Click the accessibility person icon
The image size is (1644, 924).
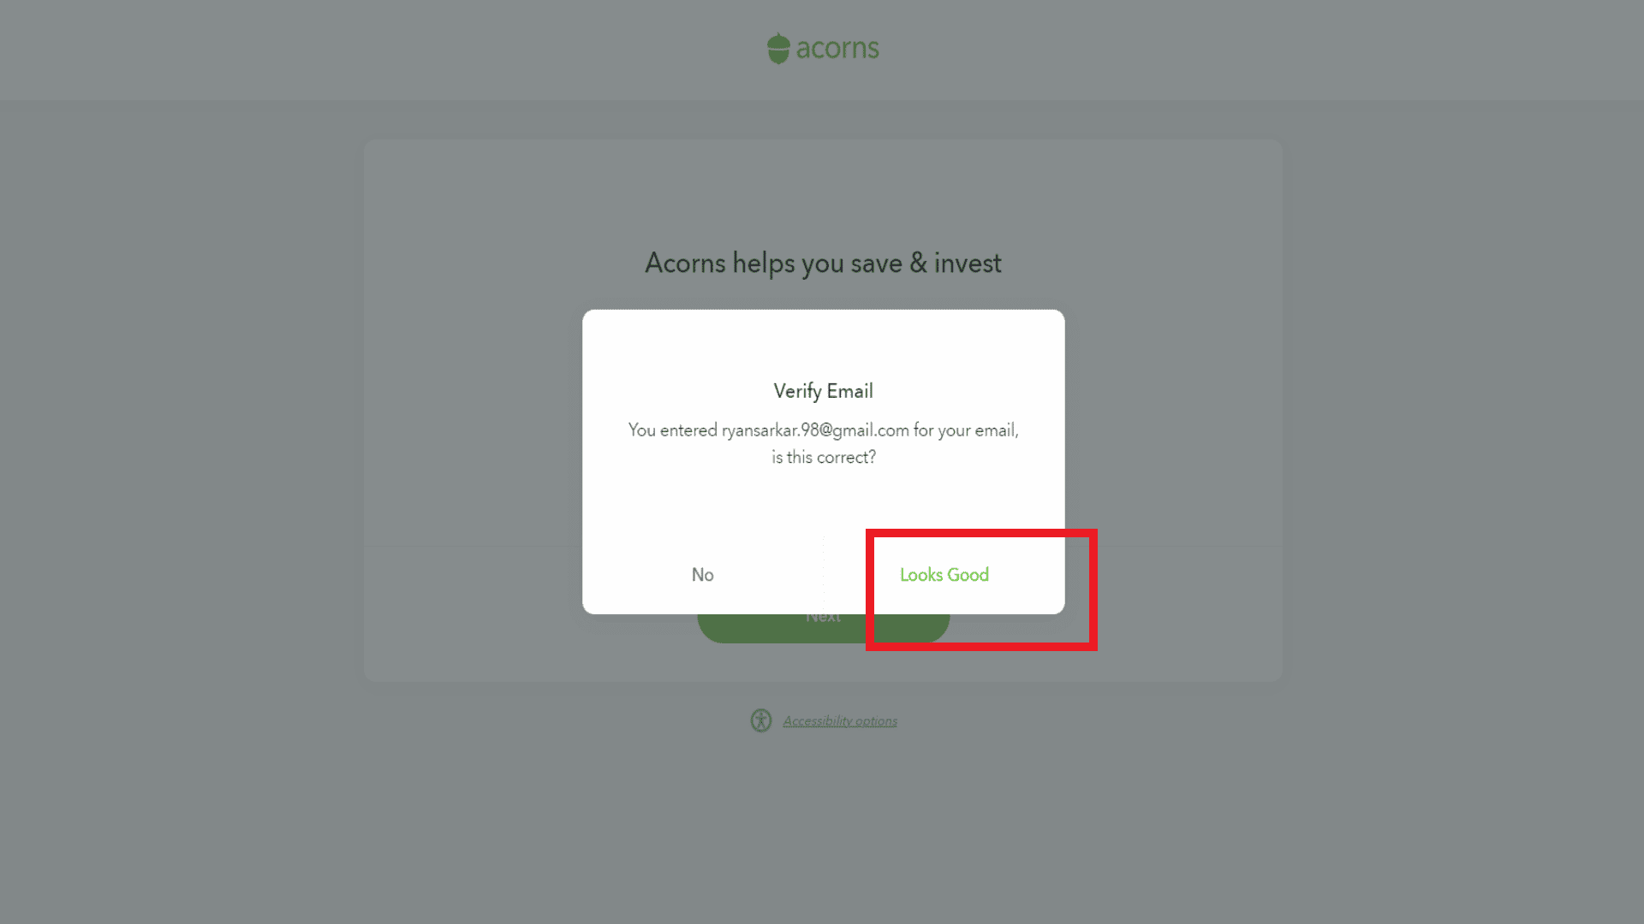(761, 720)
